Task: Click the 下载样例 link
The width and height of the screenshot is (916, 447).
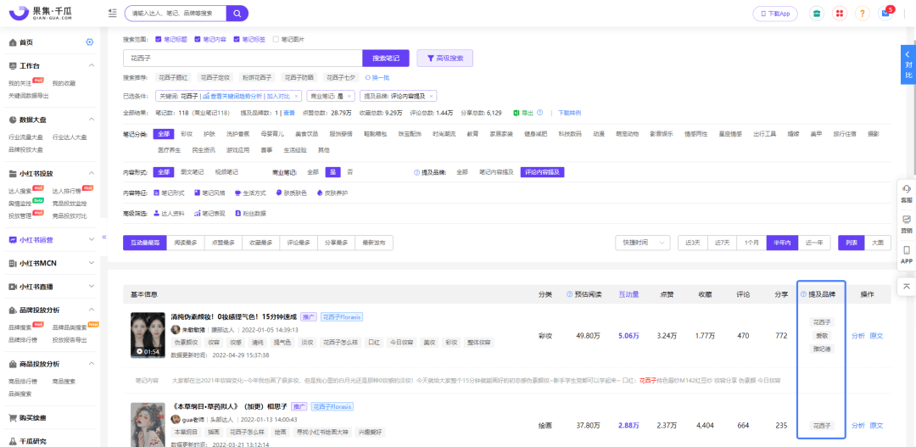Action: pos(570,113)
